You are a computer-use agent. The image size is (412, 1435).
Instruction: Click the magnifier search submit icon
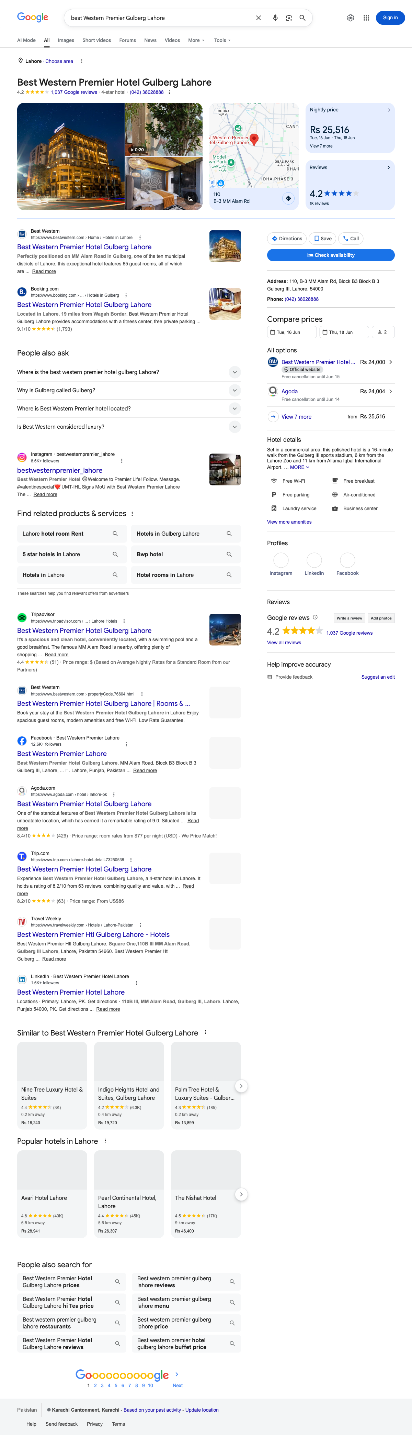[302, 18]
